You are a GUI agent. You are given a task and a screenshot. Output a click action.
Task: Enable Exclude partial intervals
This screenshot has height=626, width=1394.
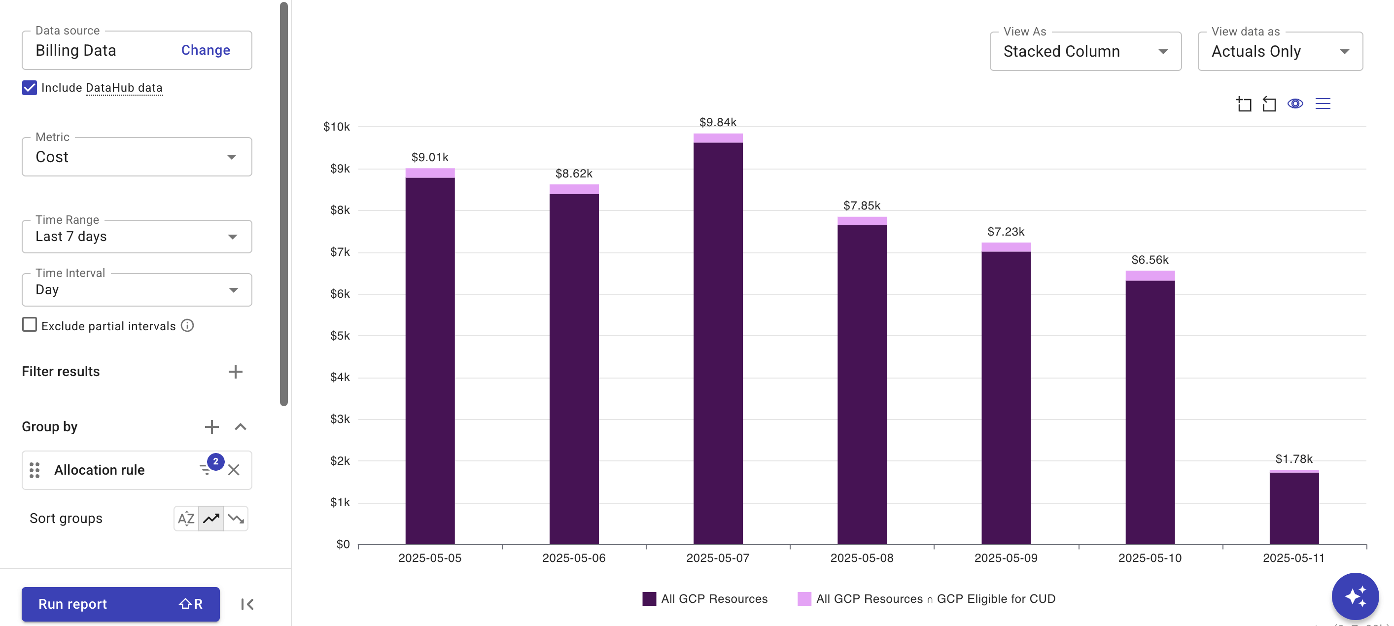tap(29, 325)
